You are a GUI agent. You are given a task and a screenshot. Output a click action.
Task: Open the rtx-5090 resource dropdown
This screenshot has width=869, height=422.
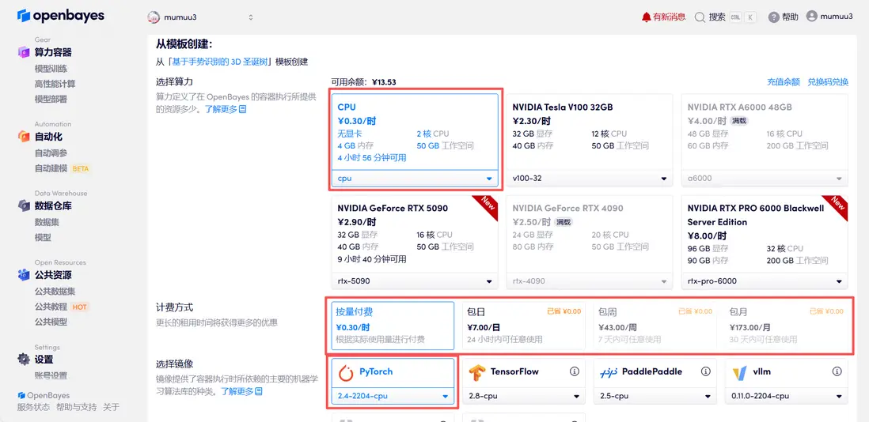[x=415, y=281]
